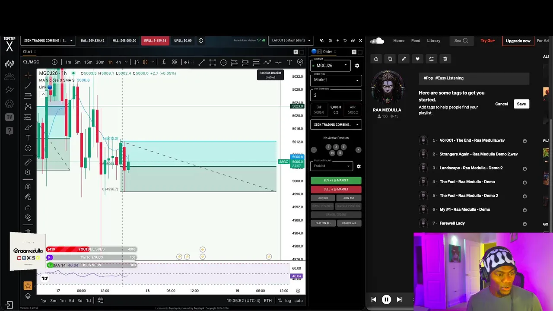Select the trend line drawing tool
This screenshot has height=311, width=553.
tap(28, 86)
